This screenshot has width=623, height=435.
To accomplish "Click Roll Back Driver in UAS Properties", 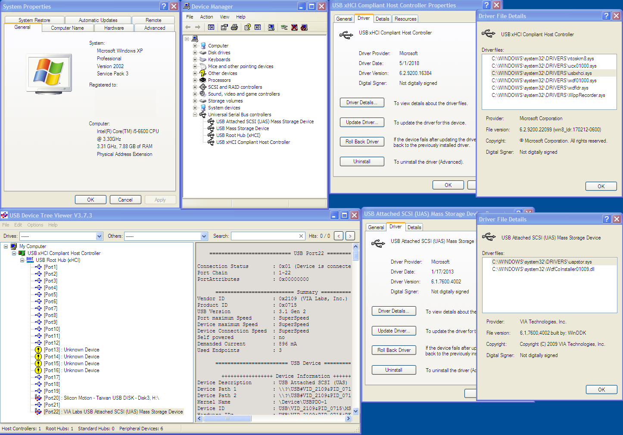I will pyautogui.click(x=394, y=350).
